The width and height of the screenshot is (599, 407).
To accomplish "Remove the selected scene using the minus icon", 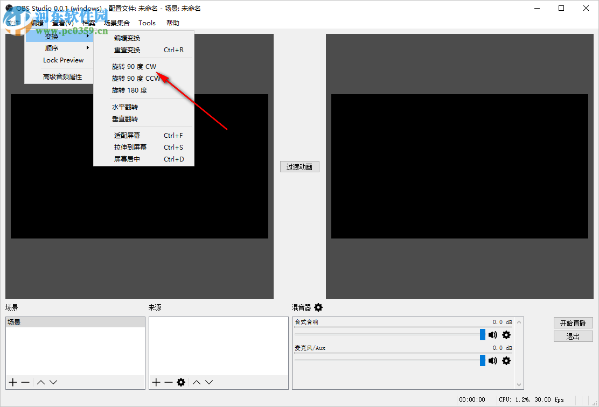I will (25, 382).
